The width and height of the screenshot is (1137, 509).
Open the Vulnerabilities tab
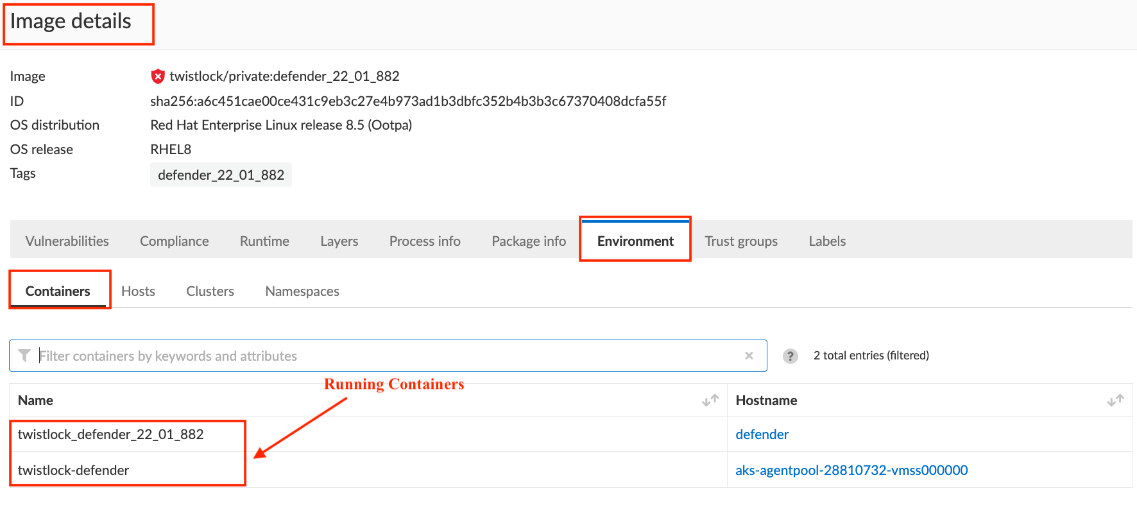67,241
